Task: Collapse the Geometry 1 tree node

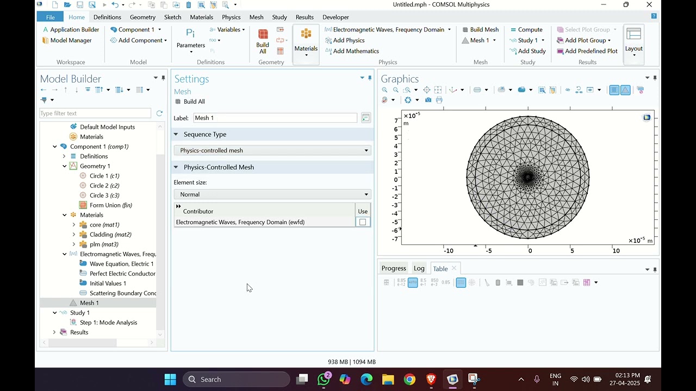Action: [x=64, y=166]
